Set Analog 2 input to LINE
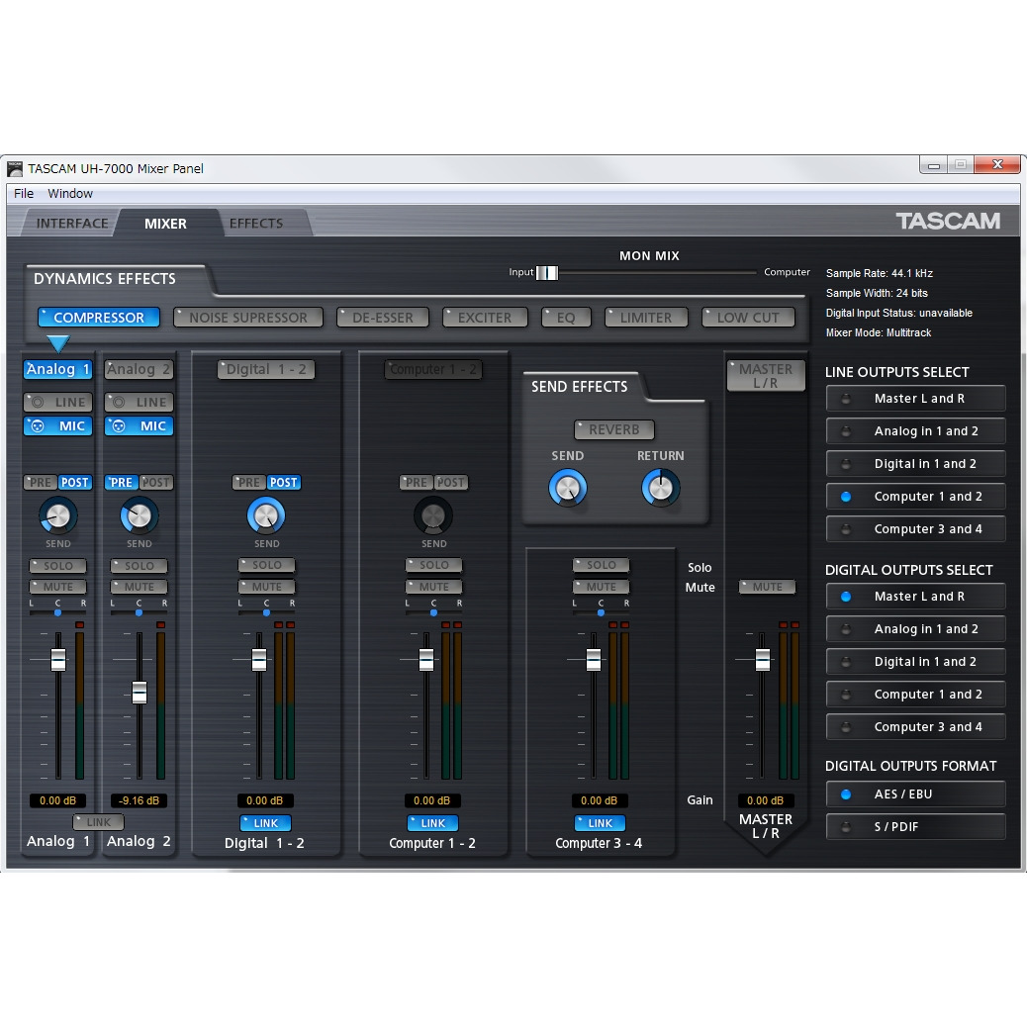Viewport: 1027px width, 1027px height. [139, 402]
